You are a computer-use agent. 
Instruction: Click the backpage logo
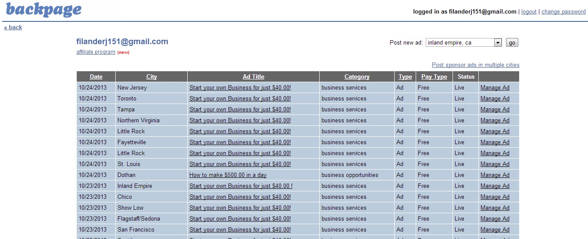(x=43, y=10)
